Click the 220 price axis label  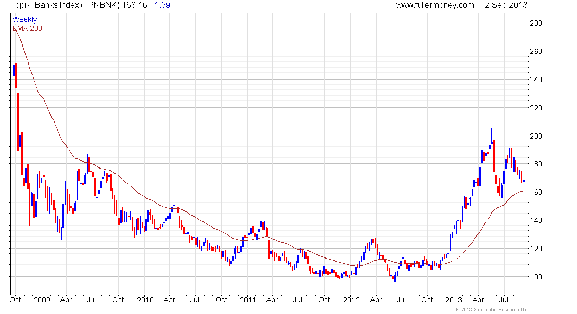[536, 108]
